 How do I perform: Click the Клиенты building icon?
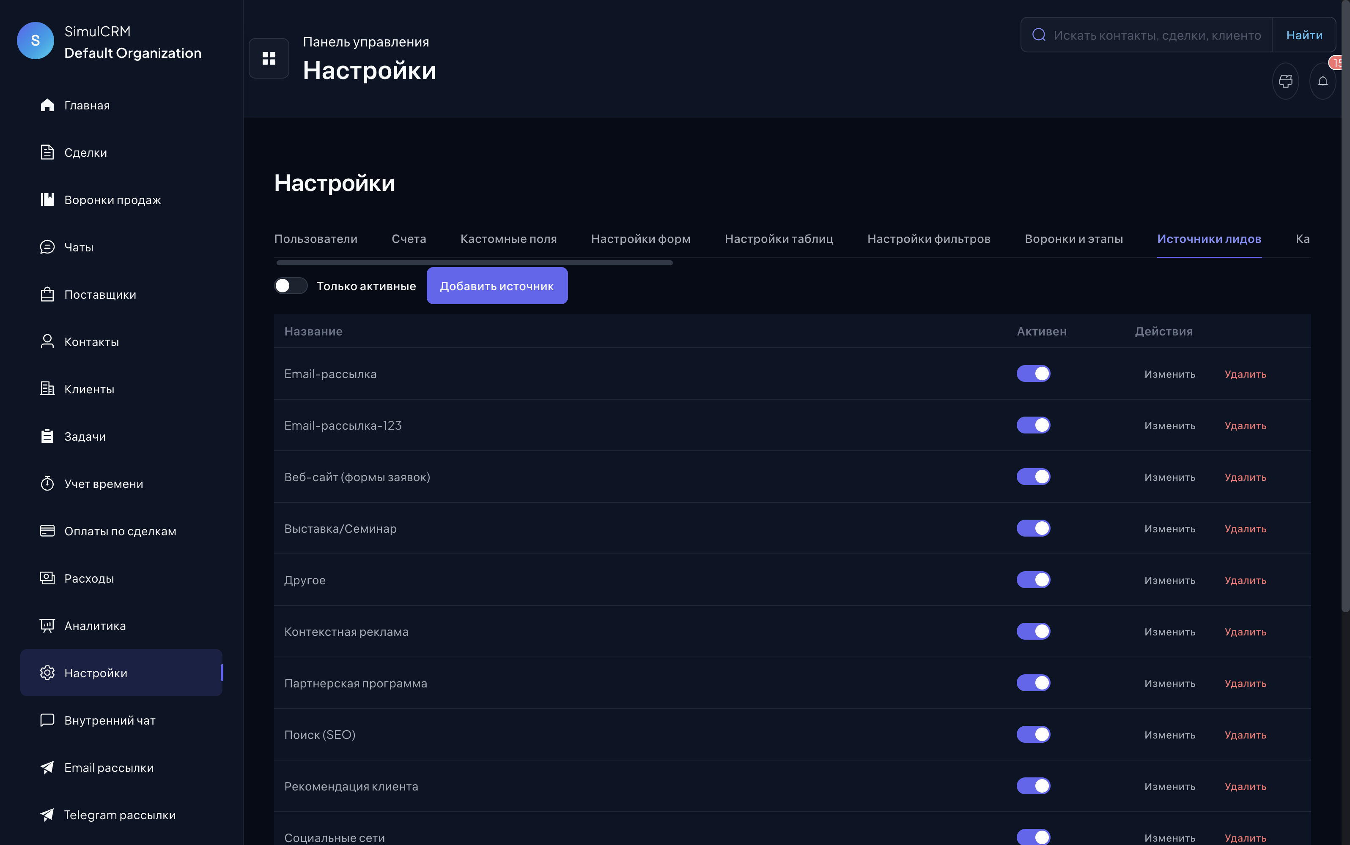(47, 389)
